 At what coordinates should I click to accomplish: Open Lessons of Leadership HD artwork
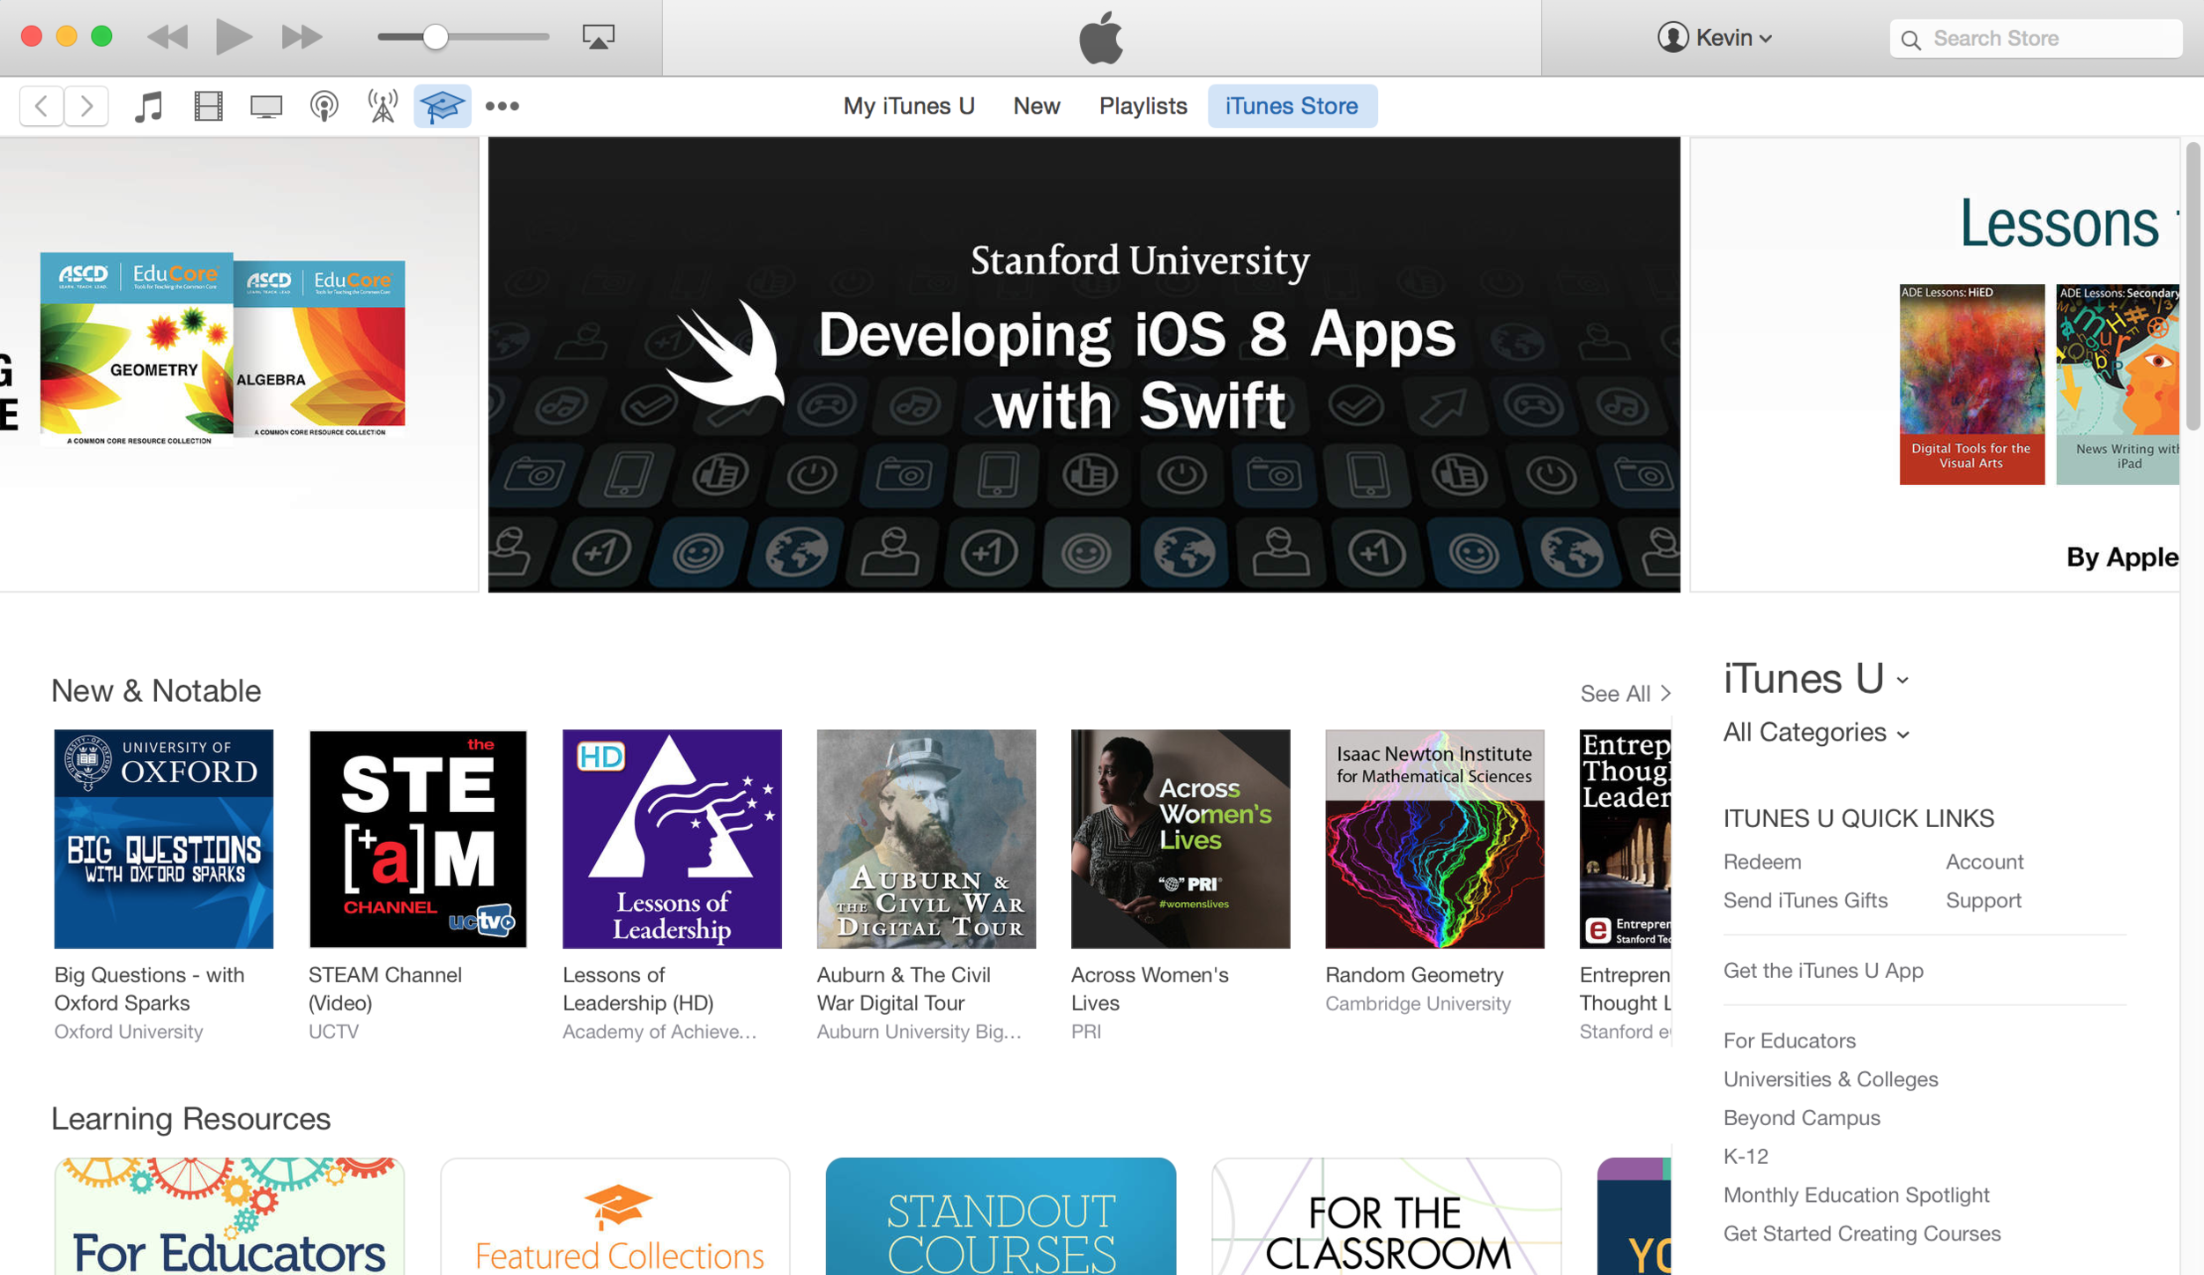(x=672, y=839)
